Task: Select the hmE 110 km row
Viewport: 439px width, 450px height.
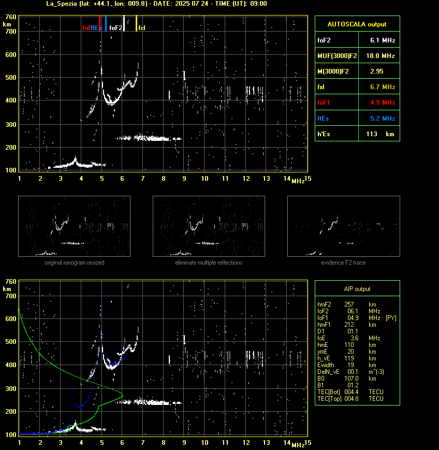Action: tap(347, 345)
